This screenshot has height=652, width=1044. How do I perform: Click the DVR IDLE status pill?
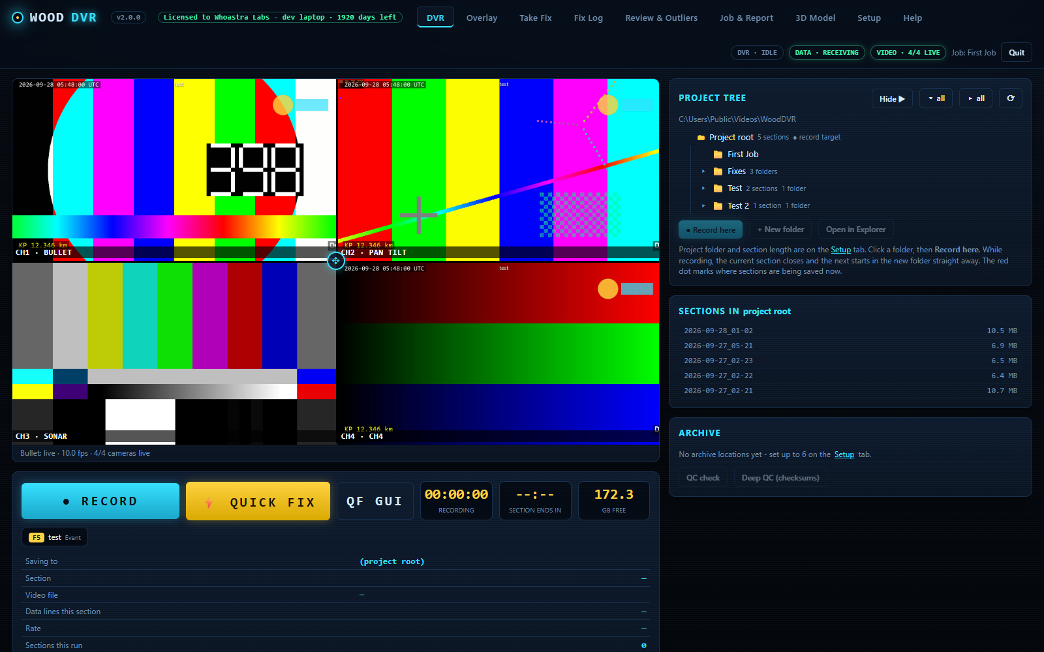(x=757, y=53)
